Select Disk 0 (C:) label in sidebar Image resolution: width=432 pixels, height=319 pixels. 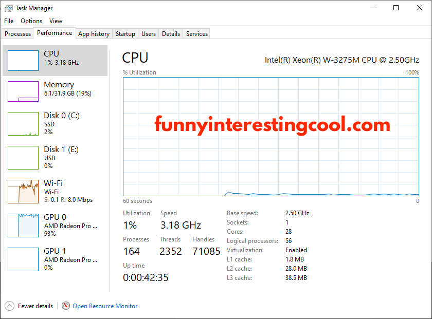62,116
